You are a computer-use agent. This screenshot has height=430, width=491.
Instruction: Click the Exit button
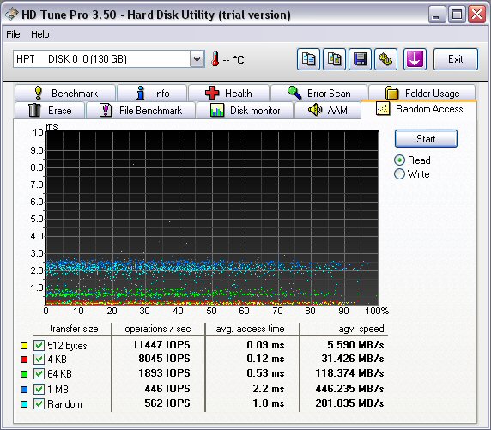click(456, 59)
